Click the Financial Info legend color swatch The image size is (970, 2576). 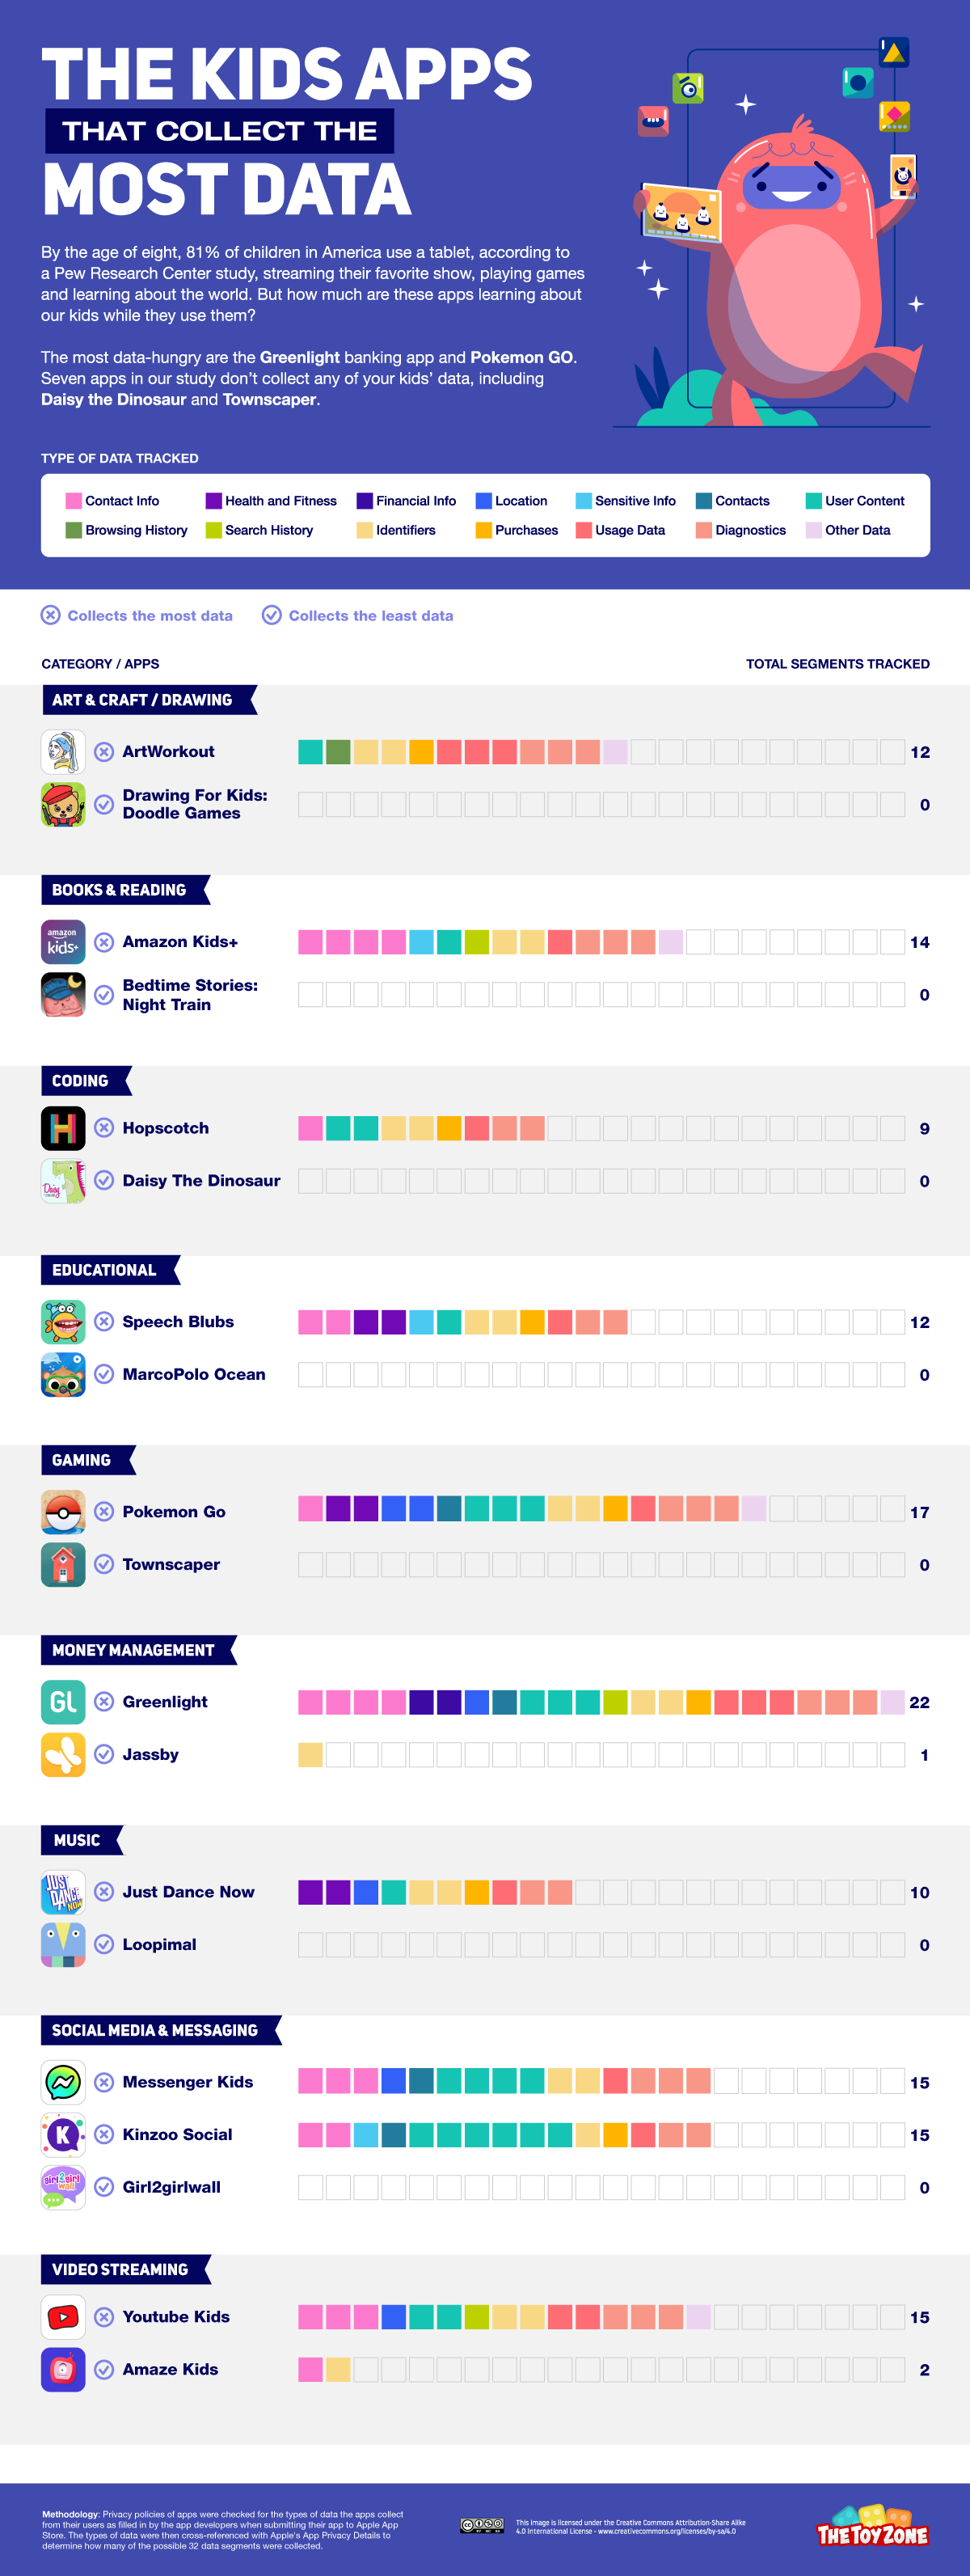pyautogui.click(x=365, y=501)
